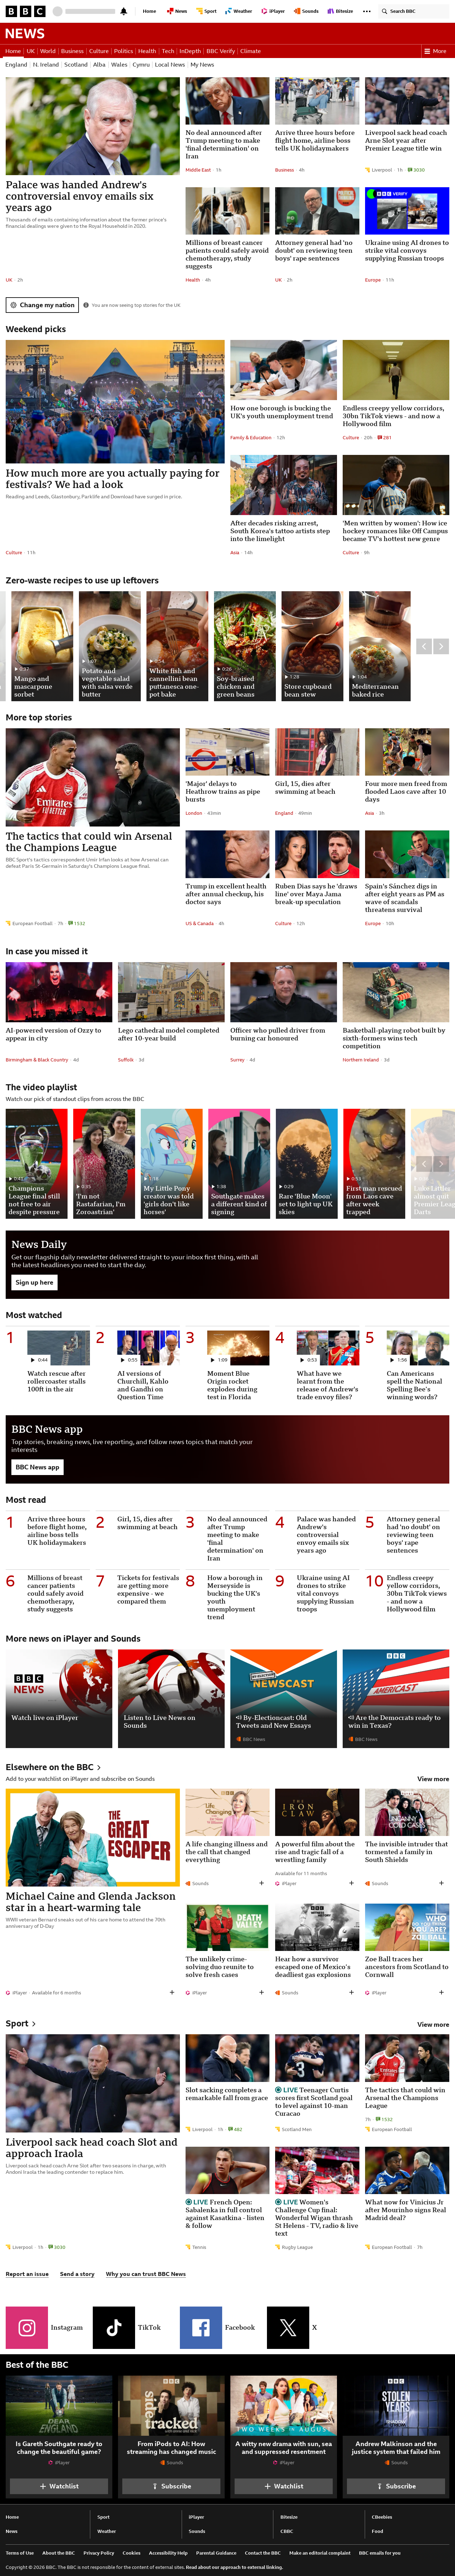Open the 'Watch live on iPlayer' BBC News tile
455x2576 pixels.
tap(59, 1698)
